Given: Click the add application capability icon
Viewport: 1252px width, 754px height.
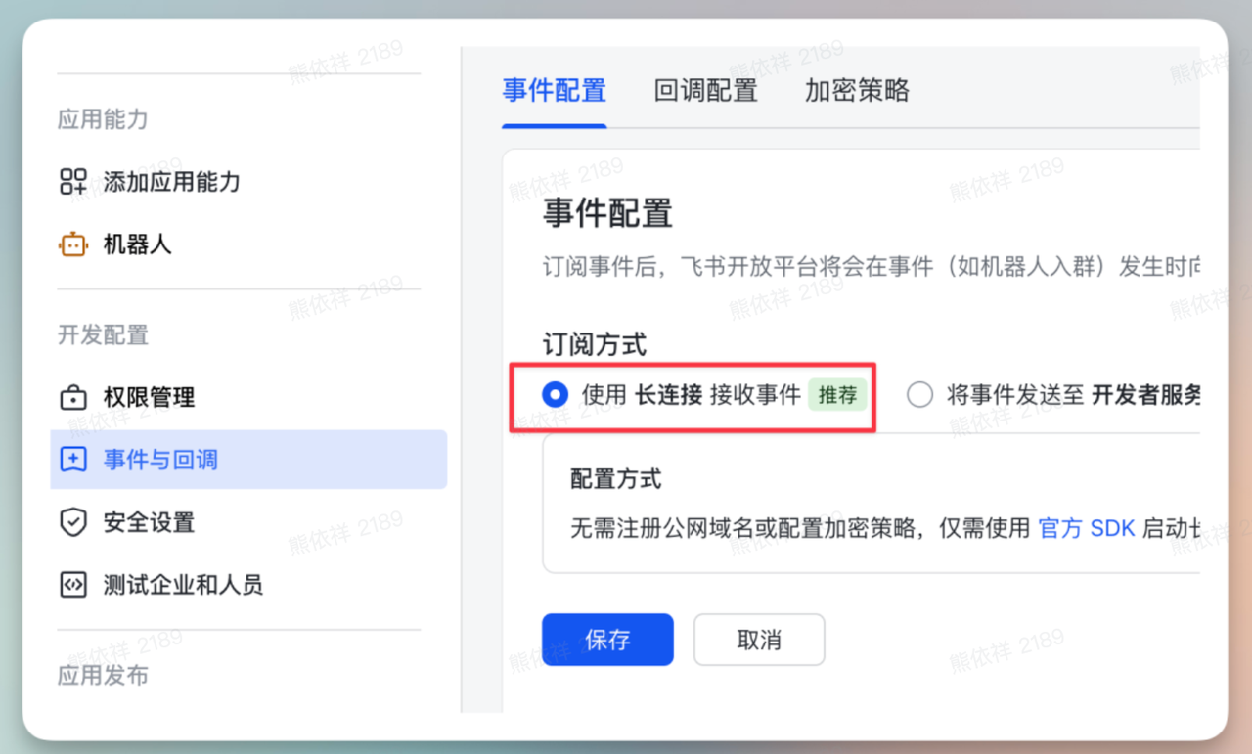Looking at the screenshot, I should 73,182.
